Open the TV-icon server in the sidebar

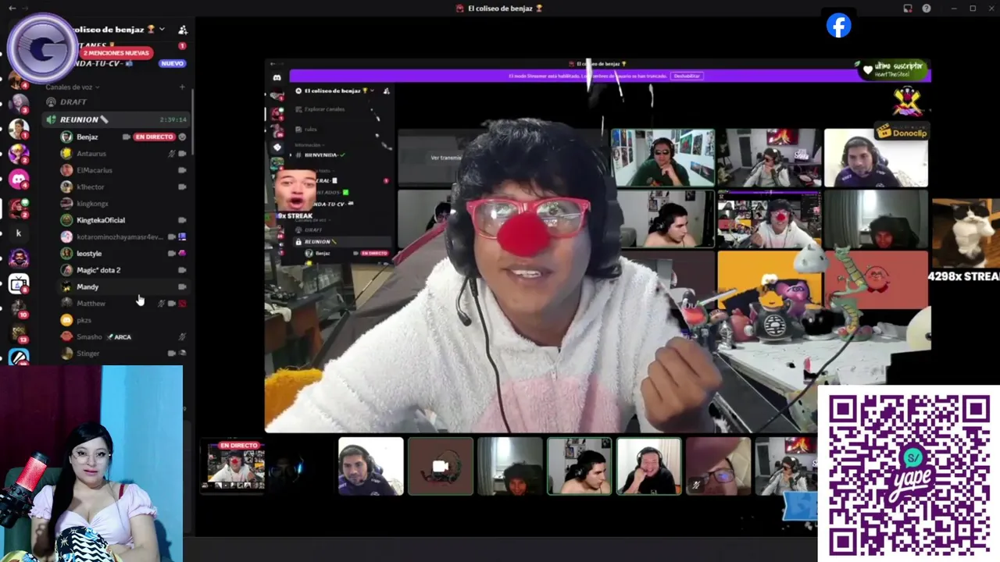pyautogui.click(x=19, y=284)
